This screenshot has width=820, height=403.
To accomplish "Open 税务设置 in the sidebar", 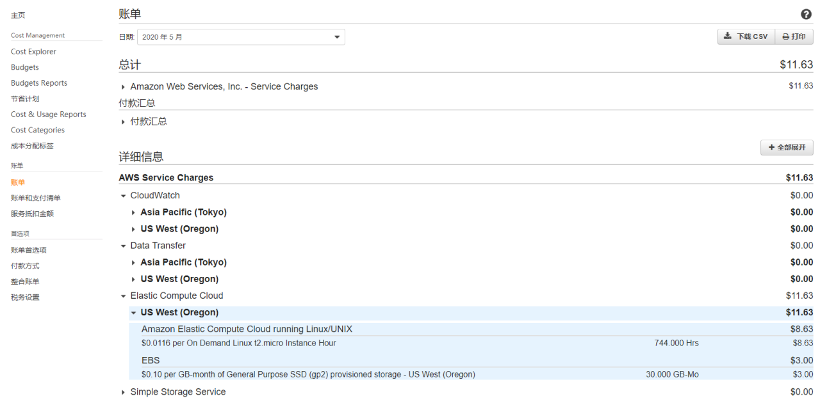I will pyautogui.click(x=25, y=297).
